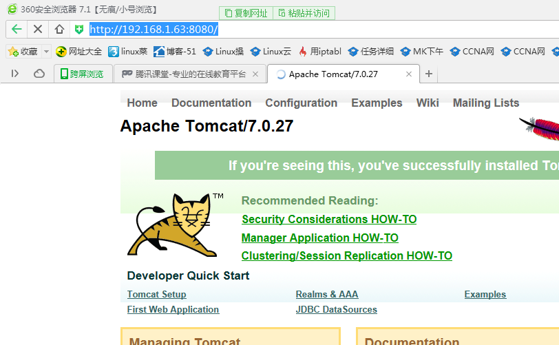Click the Apache Tomcat/7.0.27 page heading
The image size is (559, 345).
click(x=207, y=126)
